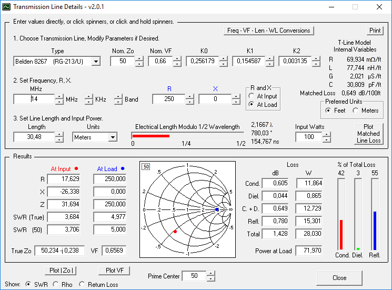
Task: Click the Total loss dB value 1,428
Action: click(275, 234)
